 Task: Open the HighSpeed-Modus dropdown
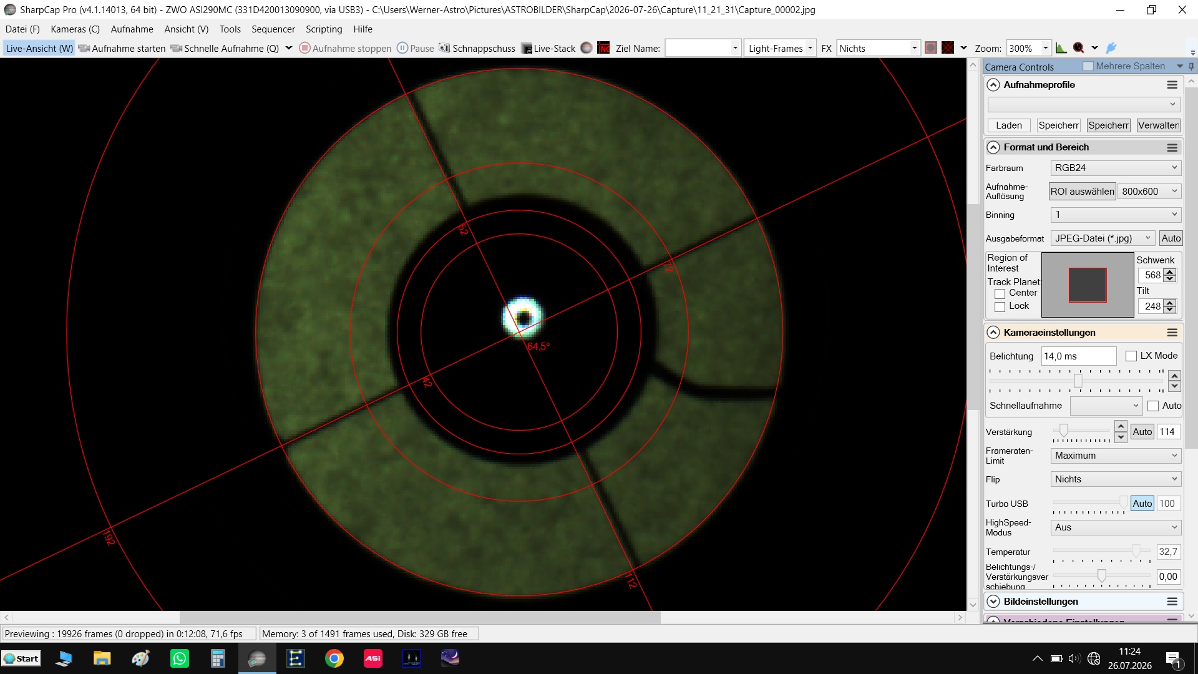pyautogui.click(x=1116, y=527)
